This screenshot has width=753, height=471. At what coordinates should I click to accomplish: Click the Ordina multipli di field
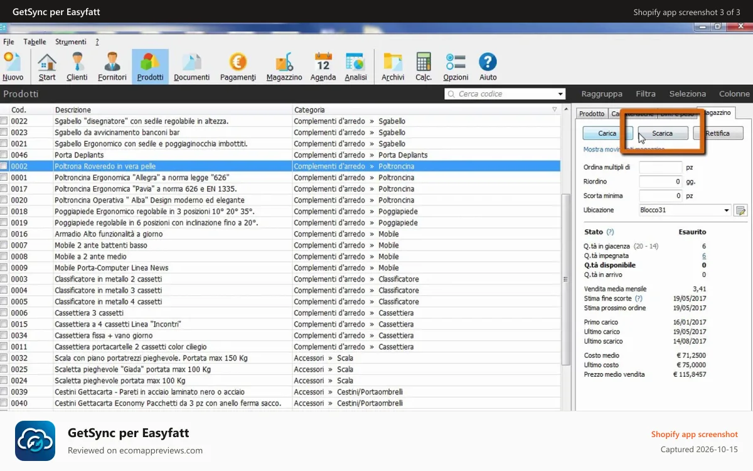coord(660,168)
